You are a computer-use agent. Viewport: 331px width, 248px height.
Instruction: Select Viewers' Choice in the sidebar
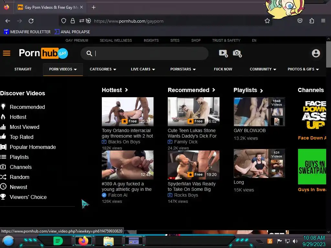click(x=28, y=197)
